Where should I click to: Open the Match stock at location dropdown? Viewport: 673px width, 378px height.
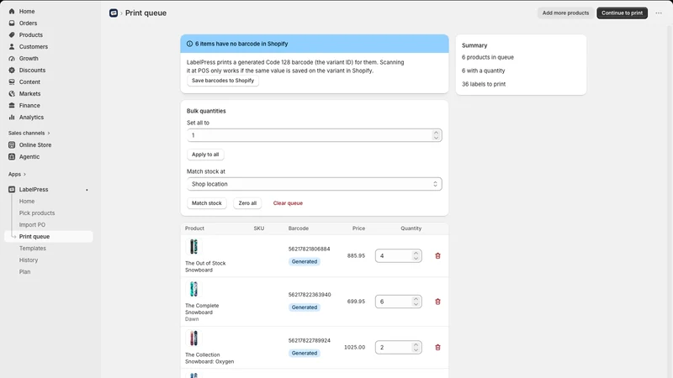point(314,184)
